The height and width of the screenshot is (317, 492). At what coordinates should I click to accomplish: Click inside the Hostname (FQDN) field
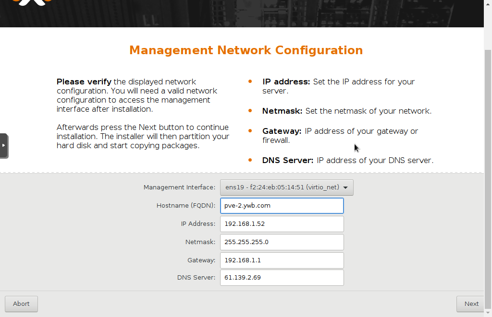(x=282, y=206)
